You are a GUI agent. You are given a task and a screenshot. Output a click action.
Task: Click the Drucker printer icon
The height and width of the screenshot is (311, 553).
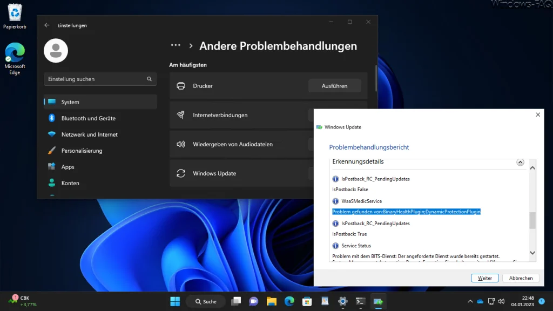pos(181,86)
